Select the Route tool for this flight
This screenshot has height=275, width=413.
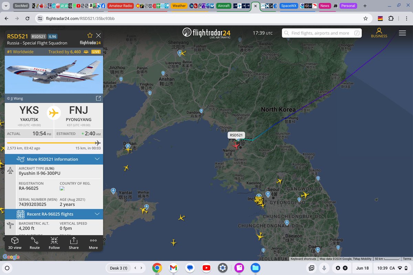(x=34, y=243)
